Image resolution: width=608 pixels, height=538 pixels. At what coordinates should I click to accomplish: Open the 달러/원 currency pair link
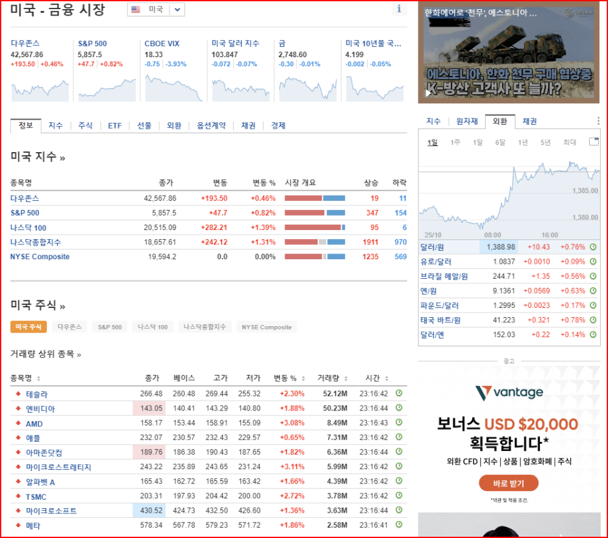click(433, 247)
